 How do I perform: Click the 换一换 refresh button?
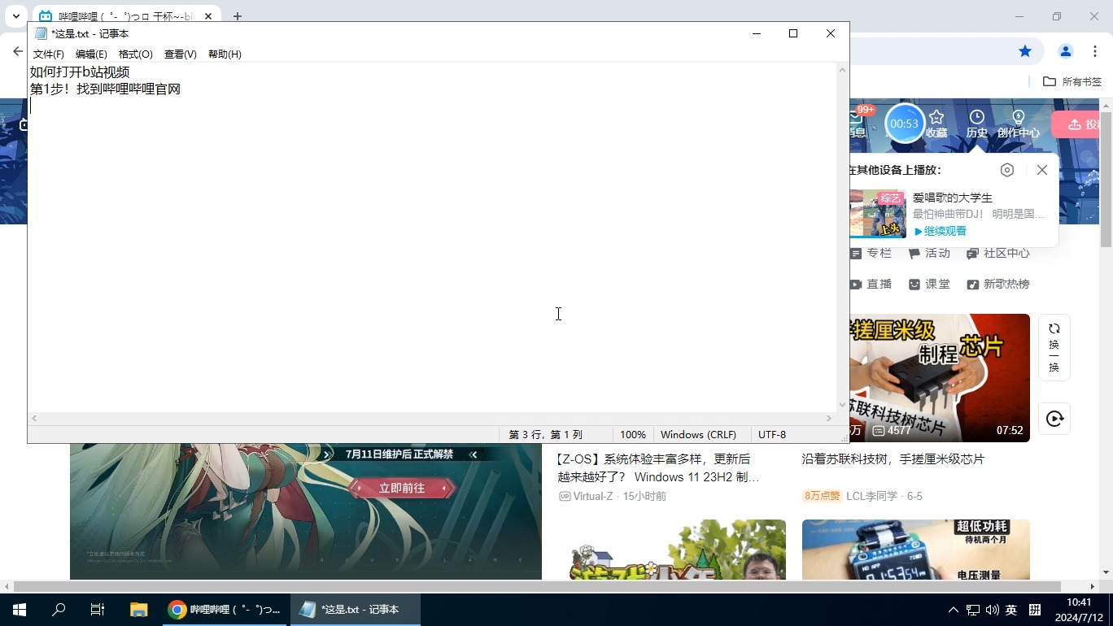click(x=1054, y=347)
